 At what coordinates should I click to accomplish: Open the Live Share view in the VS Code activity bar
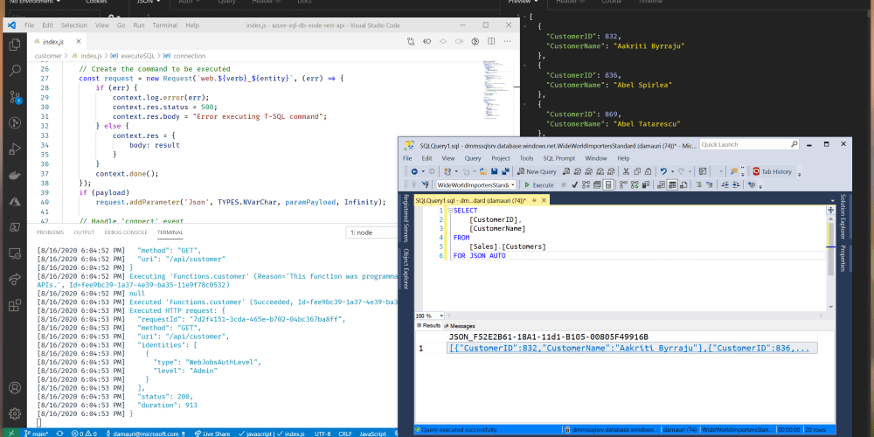15,280
